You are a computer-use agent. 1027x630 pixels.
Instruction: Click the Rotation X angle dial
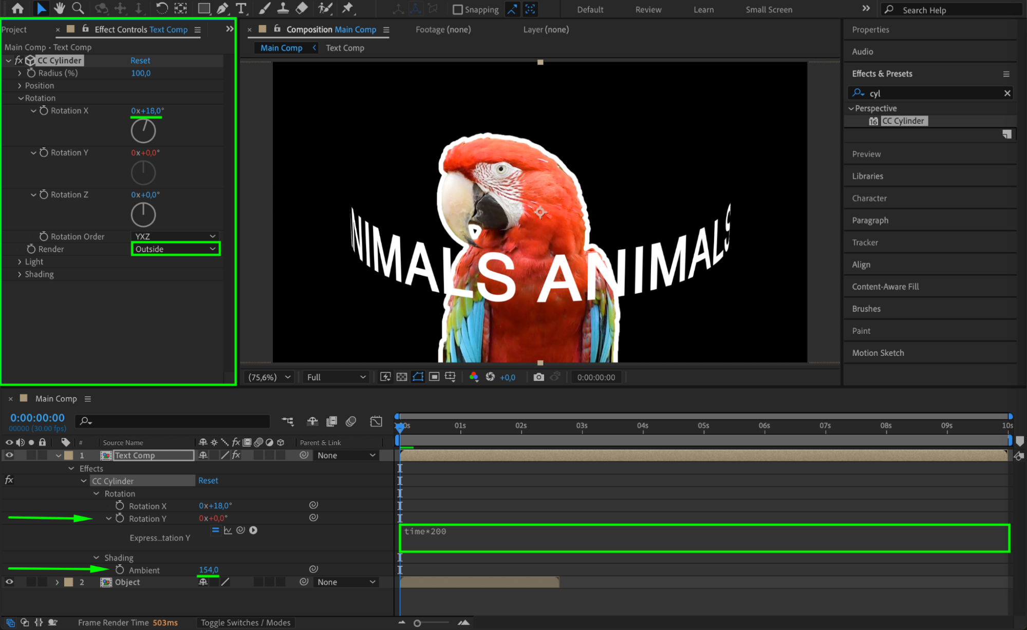pyautogui.click(x=143, y=131)
